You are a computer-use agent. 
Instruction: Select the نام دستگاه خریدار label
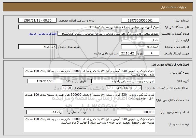[x=177, y=27]
